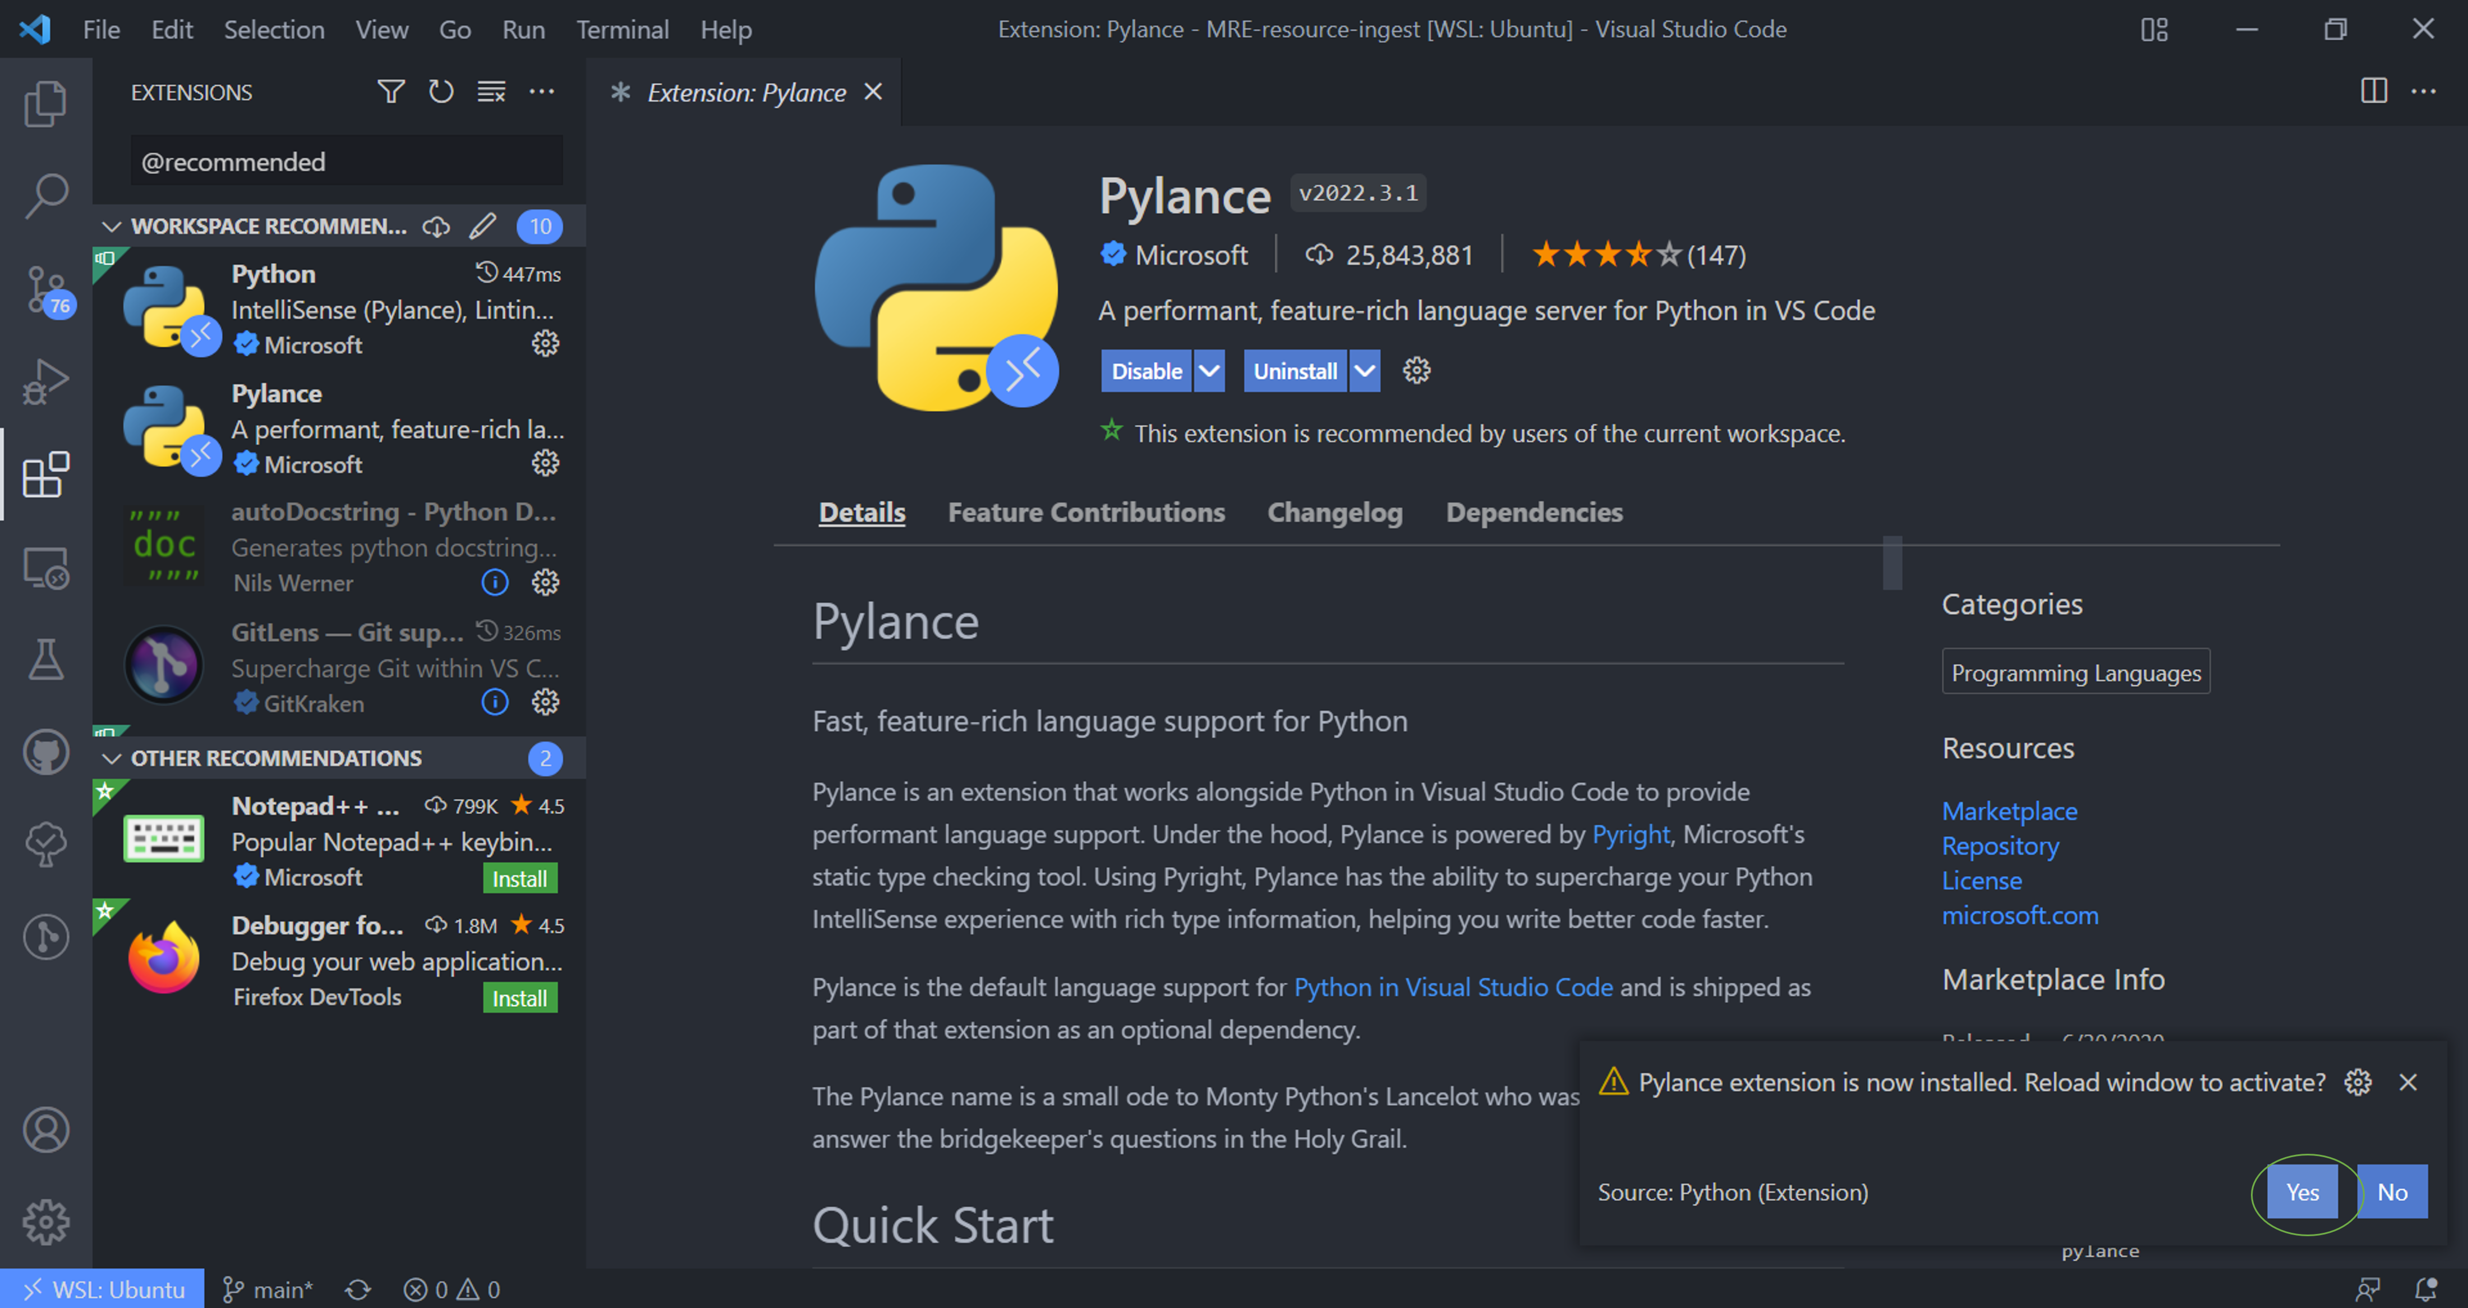Install workspace recommended extensions cloud icon

pyautogui.click(x=437, y=226)
